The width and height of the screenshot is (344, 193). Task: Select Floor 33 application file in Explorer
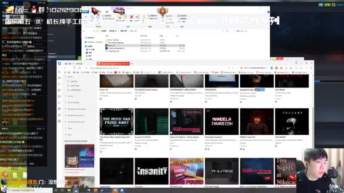145,45
